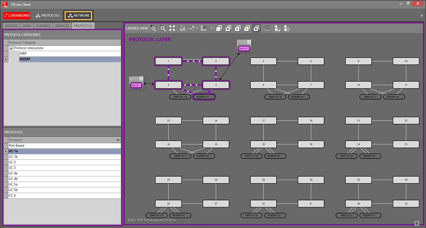Click the zoom out magnifier icon

(x=163, y=28)
